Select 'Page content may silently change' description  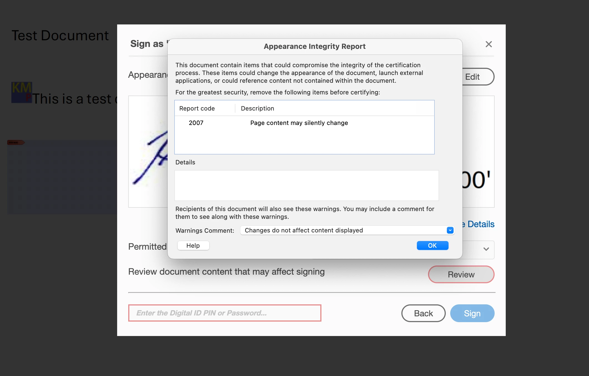[299, 123]
